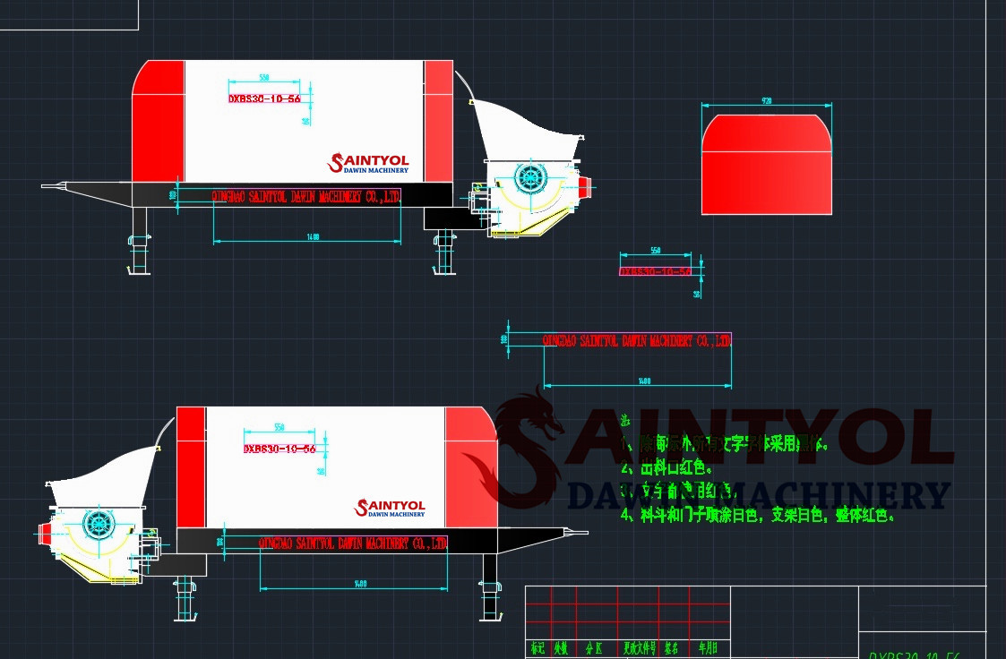Screen dimensions: 1006x659
Task: Select the cyan wheel hub on the lower machine
Action: 98,524
